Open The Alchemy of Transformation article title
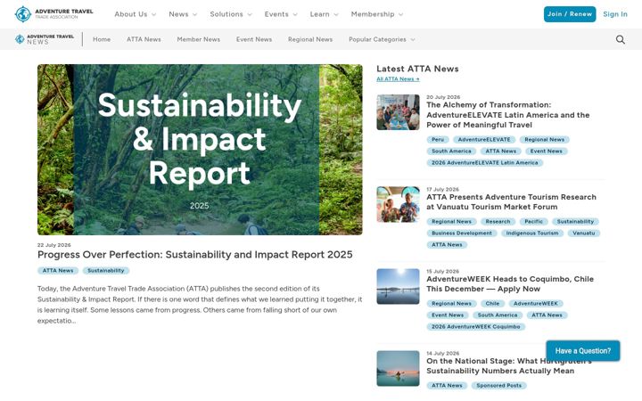The width and height of the screenshot is (642, 401). point(507,115)
